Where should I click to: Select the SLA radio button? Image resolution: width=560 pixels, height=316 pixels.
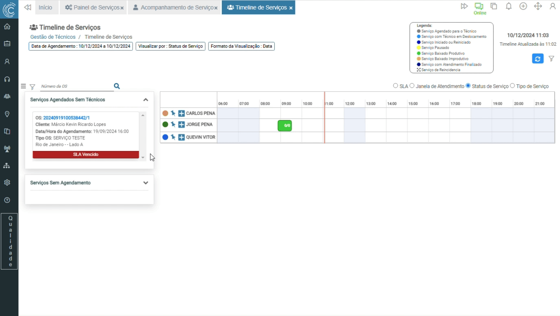coord(395,86)
